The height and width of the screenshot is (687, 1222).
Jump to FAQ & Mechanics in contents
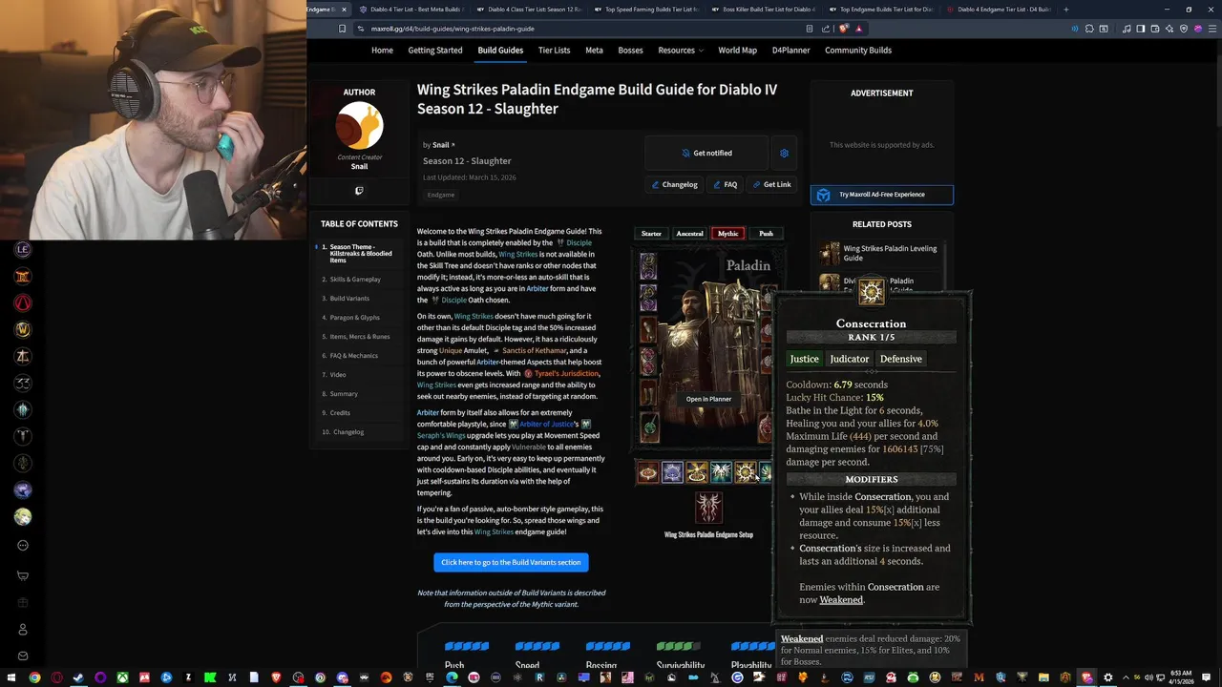[354, 356]
